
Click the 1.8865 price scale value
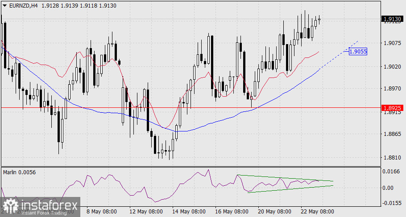[392, 134]
